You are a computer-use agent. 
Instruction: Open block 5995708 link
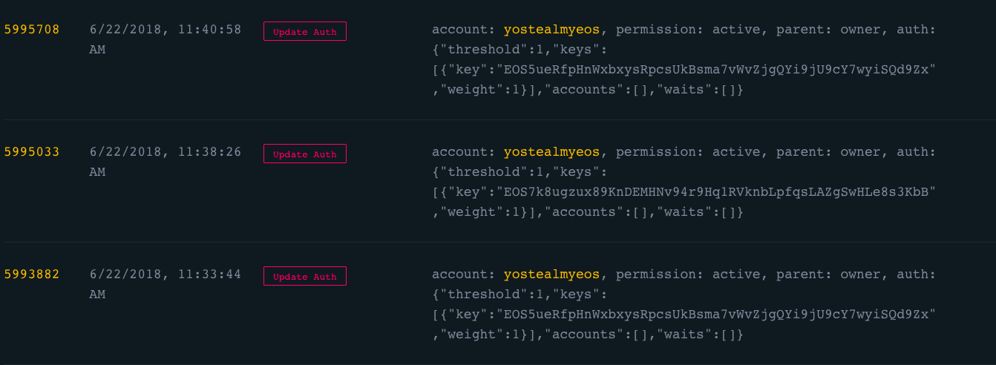click(x=32, y=30)
